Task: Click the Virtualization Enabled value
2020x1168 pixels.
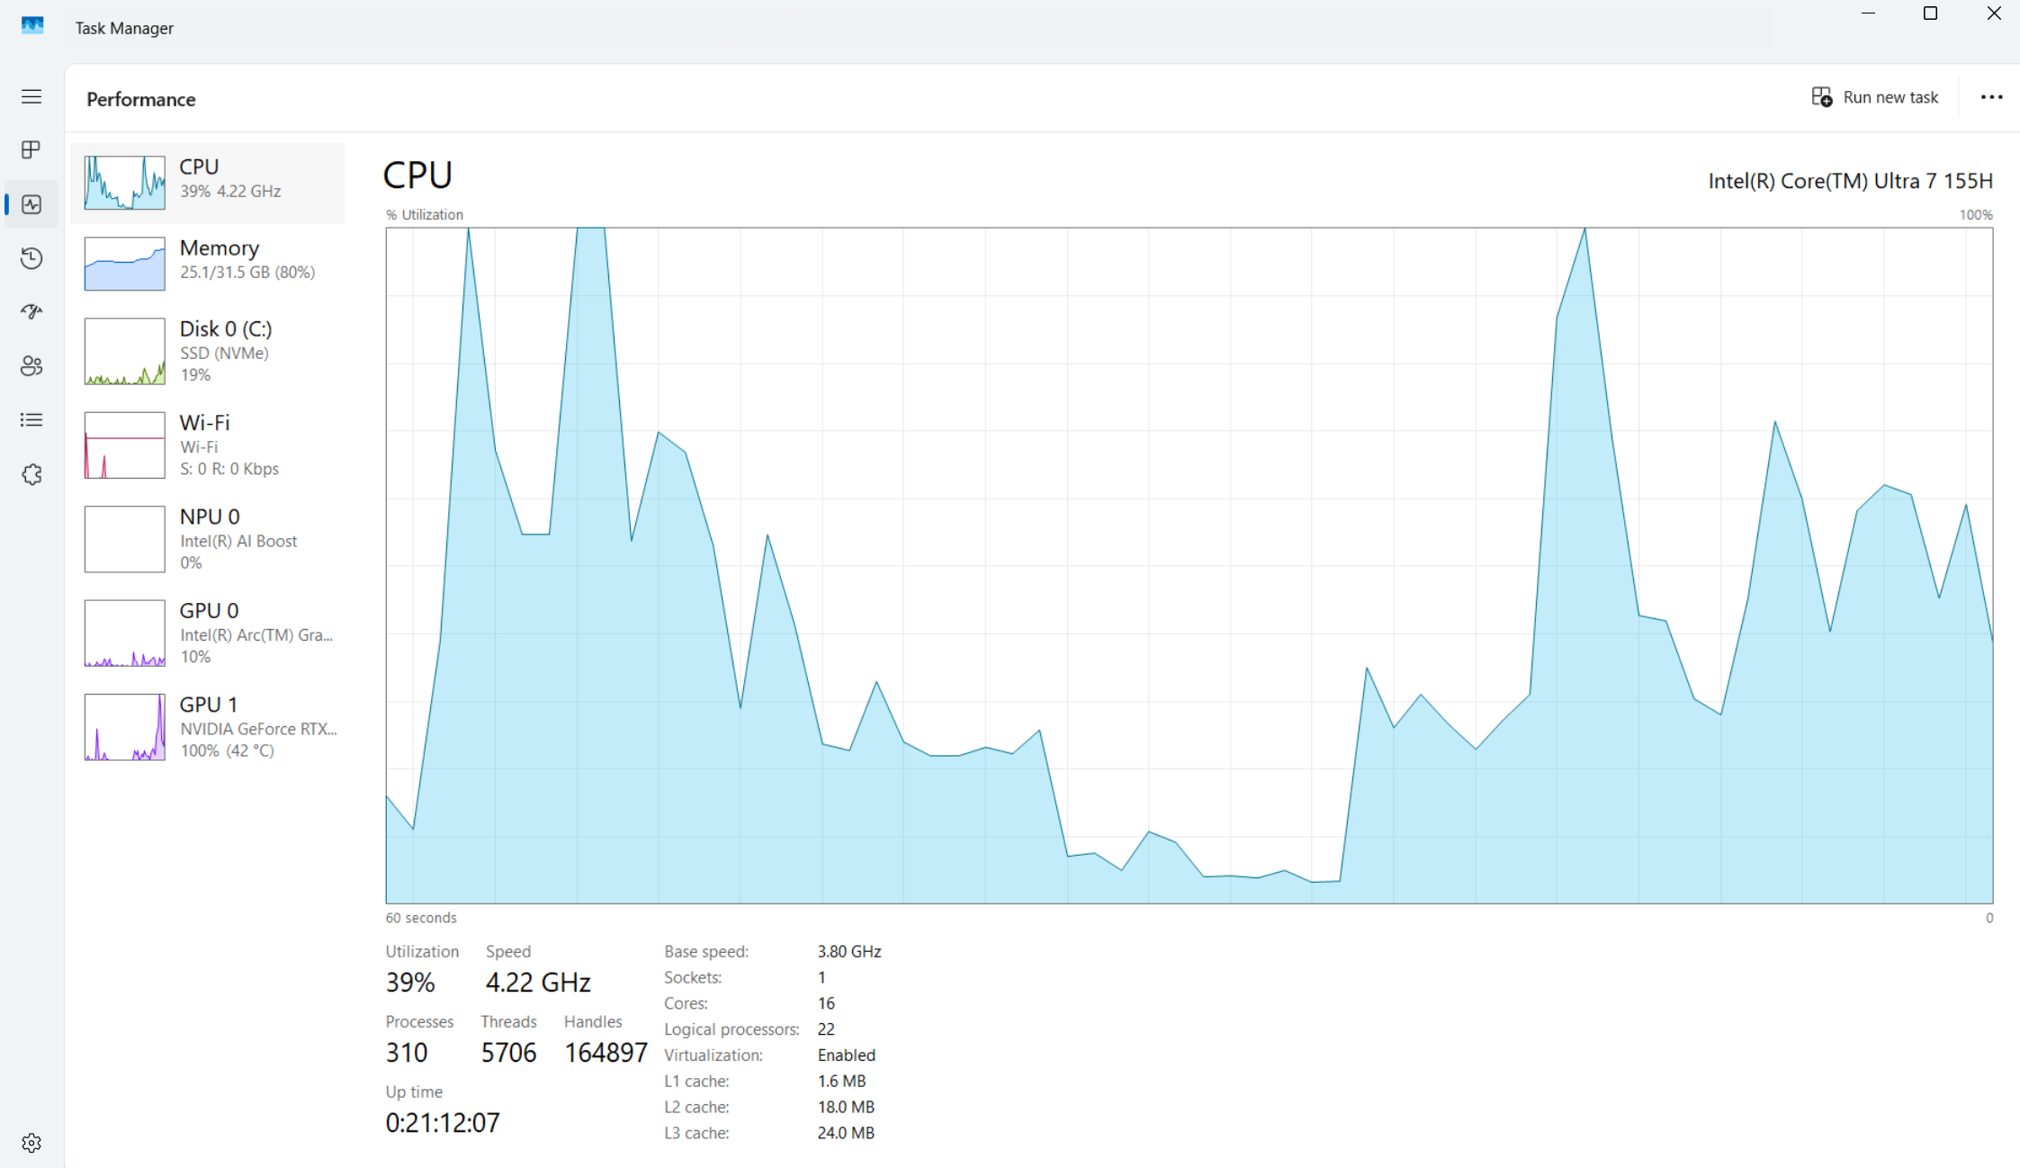Action: 847,1055
